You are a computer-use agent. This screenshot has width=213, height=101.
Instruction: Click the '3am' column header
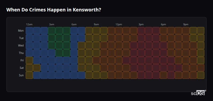pos(52,24)
